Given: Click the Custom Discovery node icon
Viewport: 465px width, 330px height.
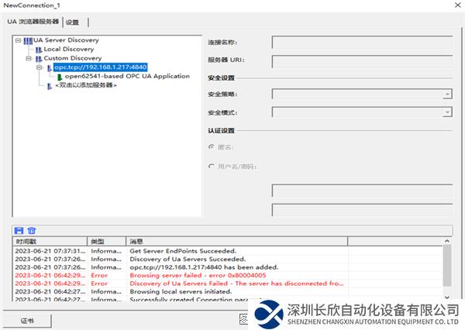Looking at the screenshot, I should point(38,58).
